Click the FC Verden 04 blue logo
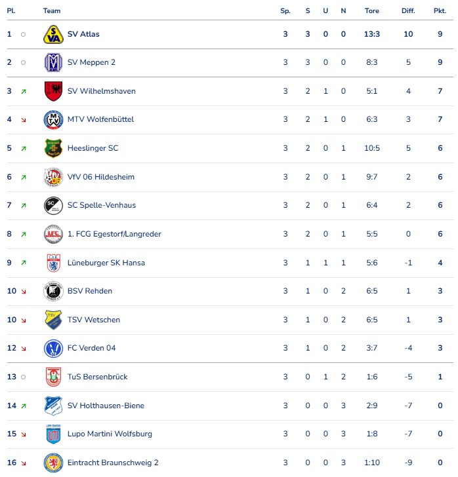The image size is (458, 477). point(53,349)
